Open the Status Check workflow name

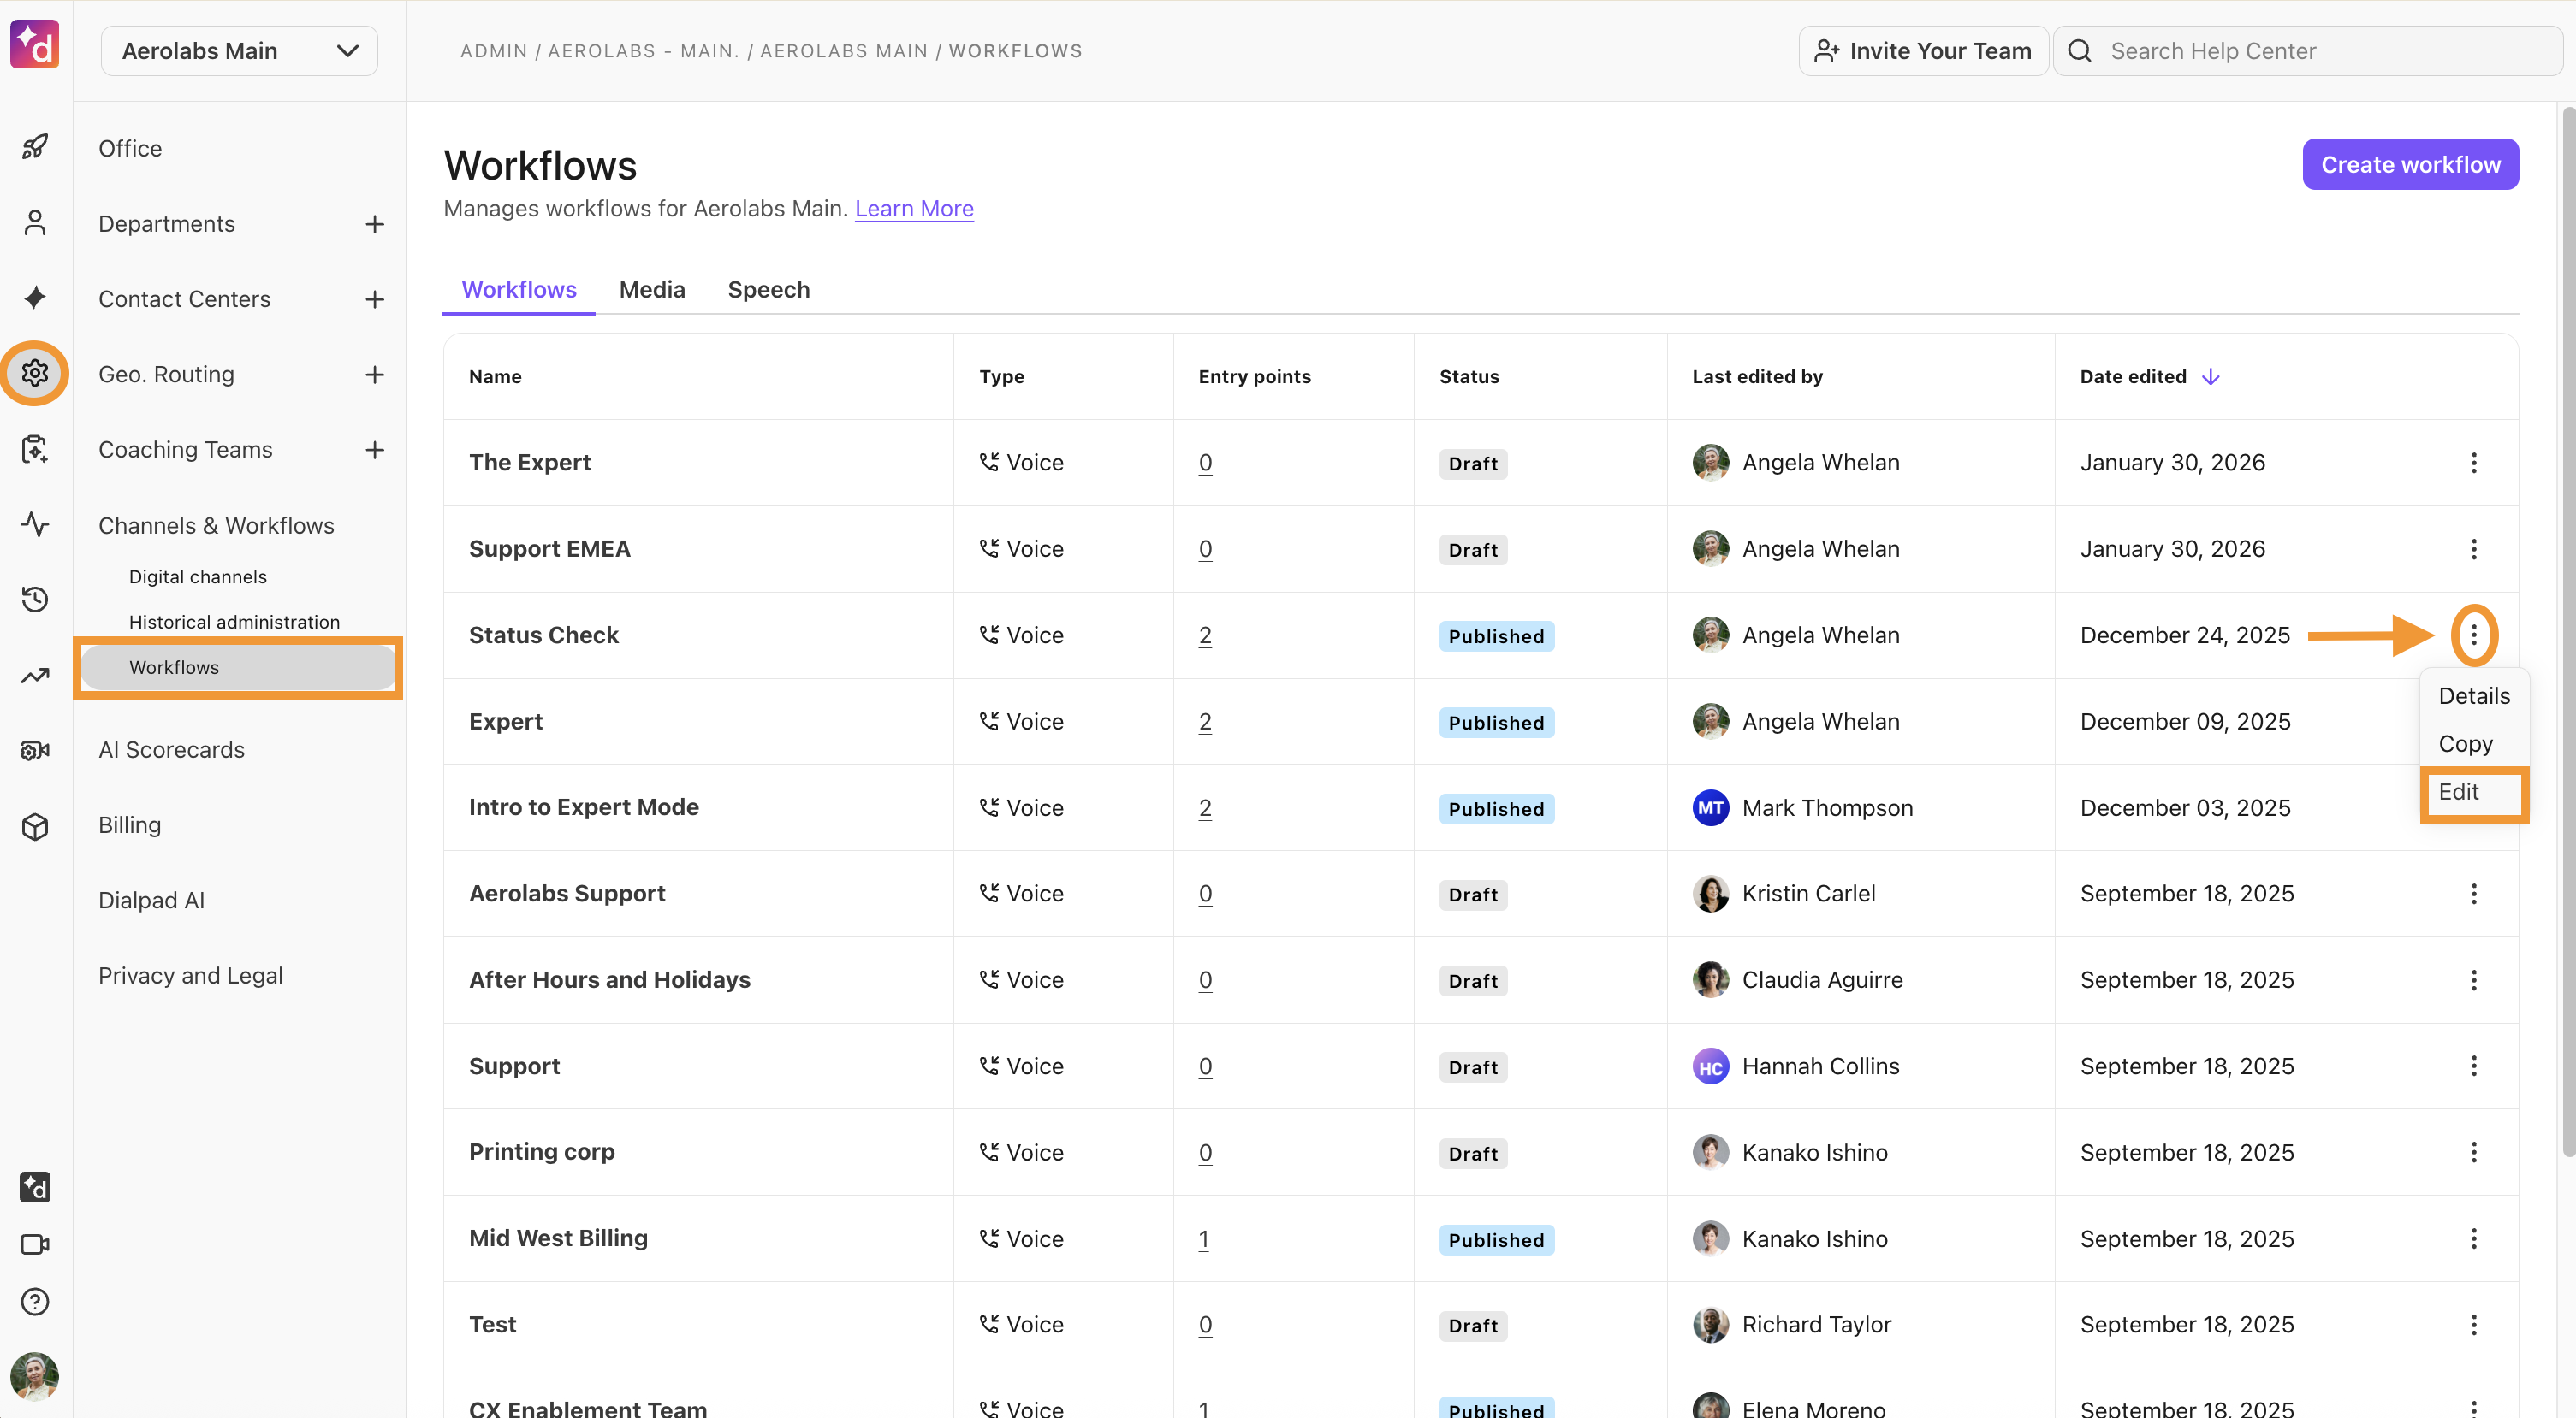tap(544, 635)
